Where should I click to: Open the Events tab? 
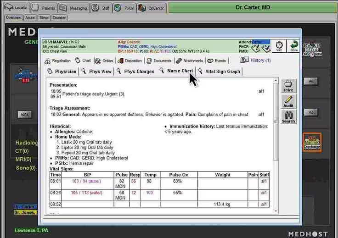tap(217, 61)
